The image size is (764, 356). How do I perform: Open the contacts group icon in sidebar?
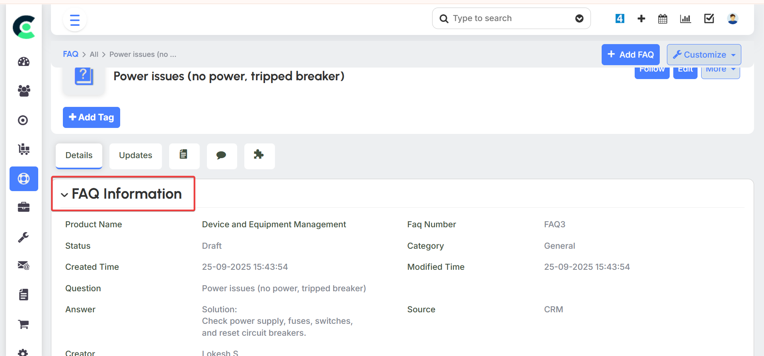[x=24, y=91]
